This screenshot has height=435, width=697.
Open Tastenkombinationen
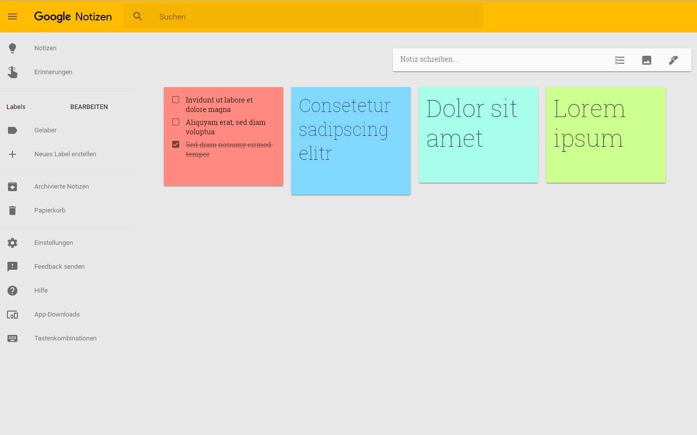(65, 338)
